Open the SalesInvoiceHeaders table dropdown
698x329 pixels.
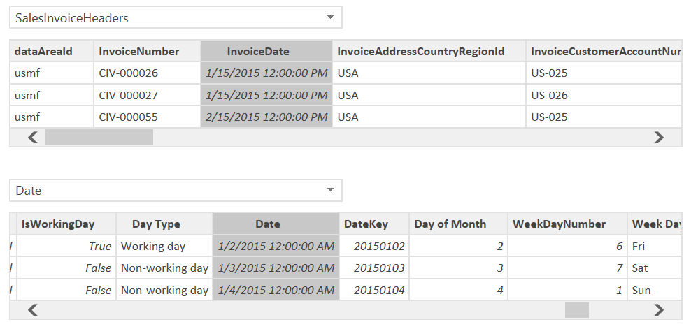[330, 18]
